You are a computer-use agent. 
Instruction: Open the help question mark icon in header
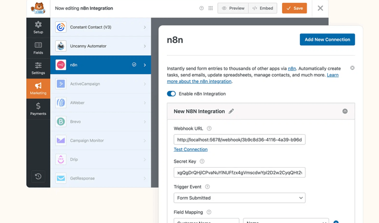point(201,8)
